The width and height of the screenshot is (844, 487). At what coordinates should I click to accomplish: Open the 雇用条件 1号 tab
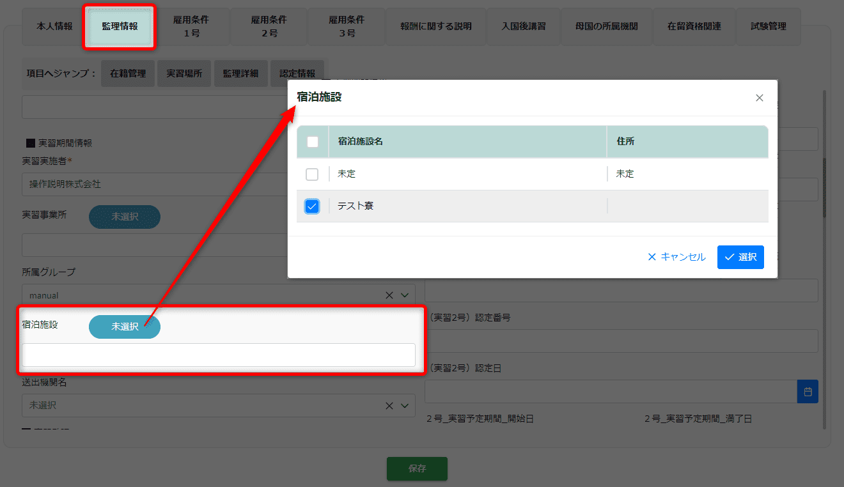point(191,27)
